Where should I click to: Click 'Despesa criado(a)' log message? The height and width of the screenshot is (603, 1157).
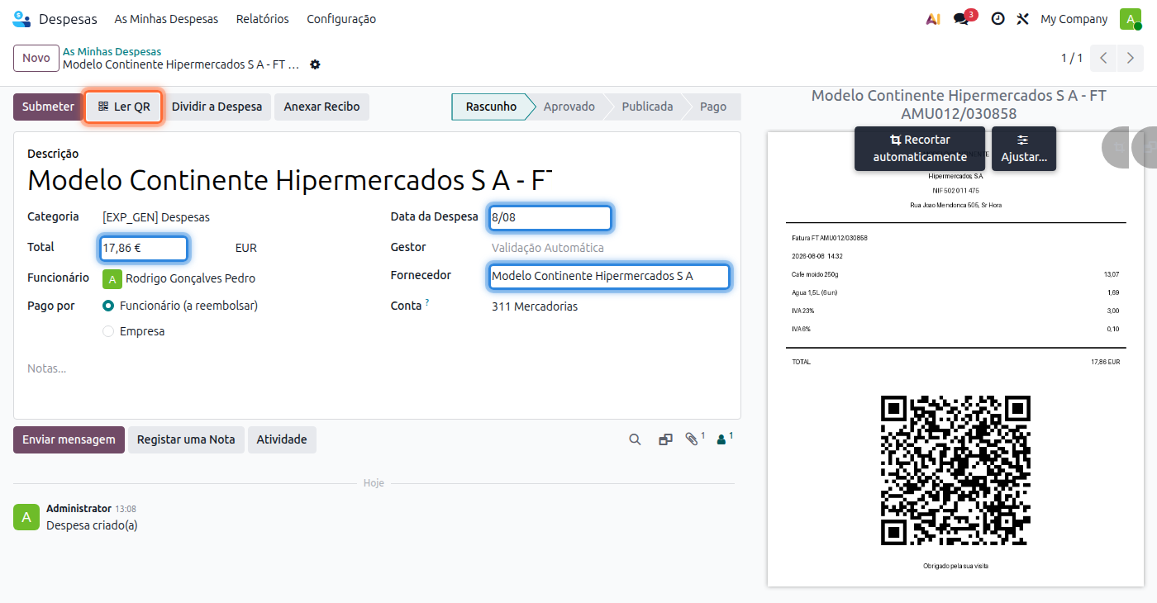click(x=92, y=525)
